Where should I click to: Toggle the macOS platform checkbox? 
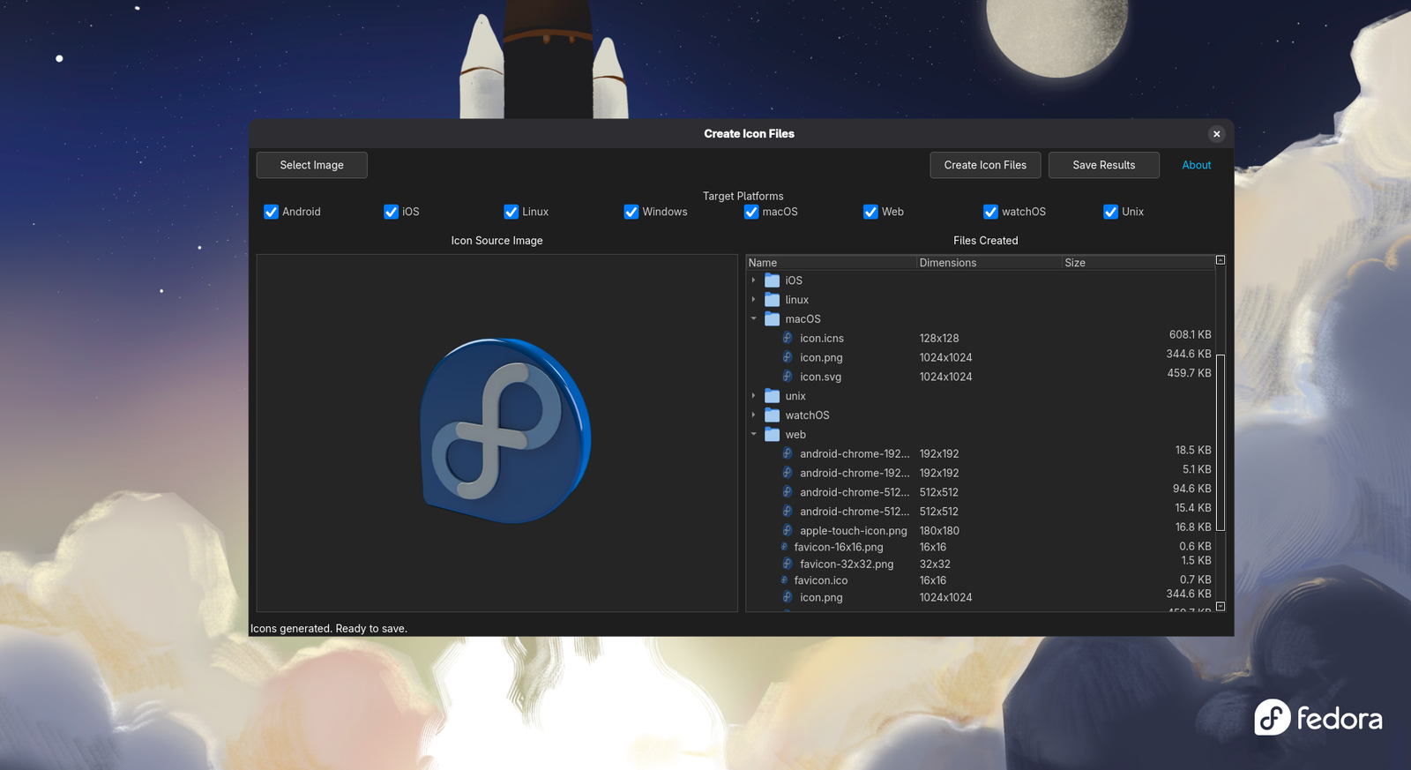(750, 212)
